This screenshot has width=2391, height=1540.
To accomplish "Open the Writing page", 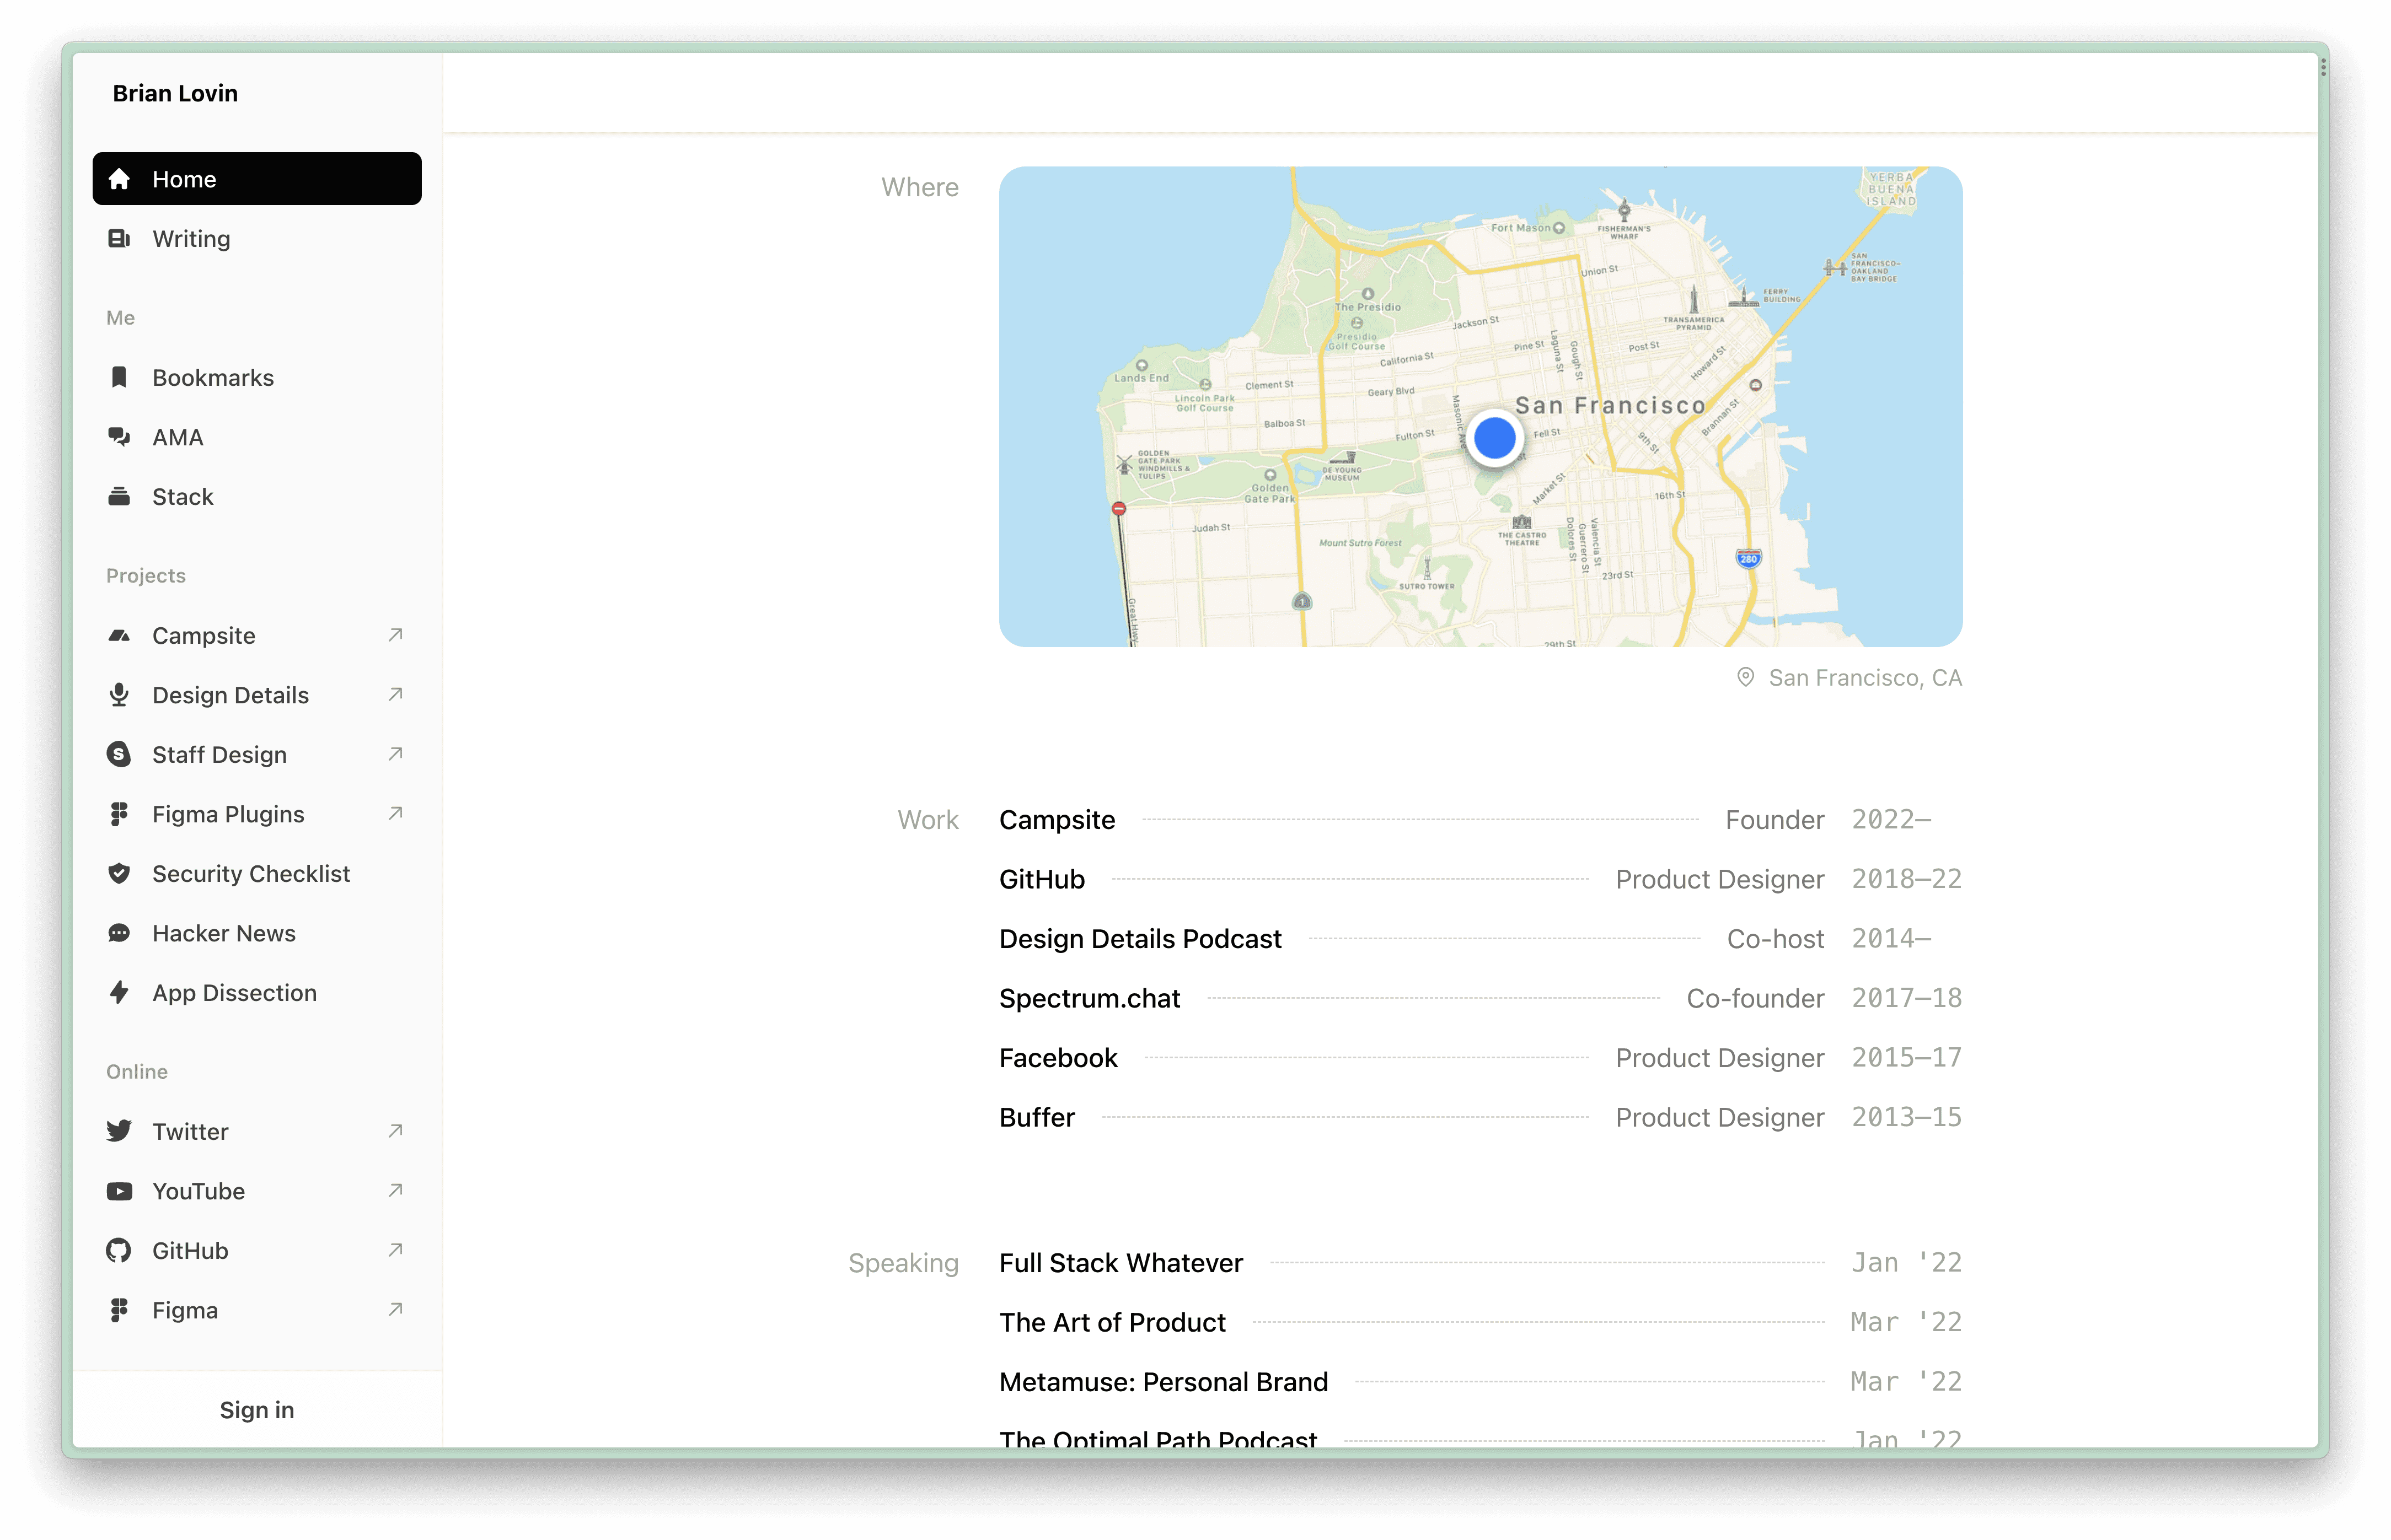I will [x=191, y=239].
